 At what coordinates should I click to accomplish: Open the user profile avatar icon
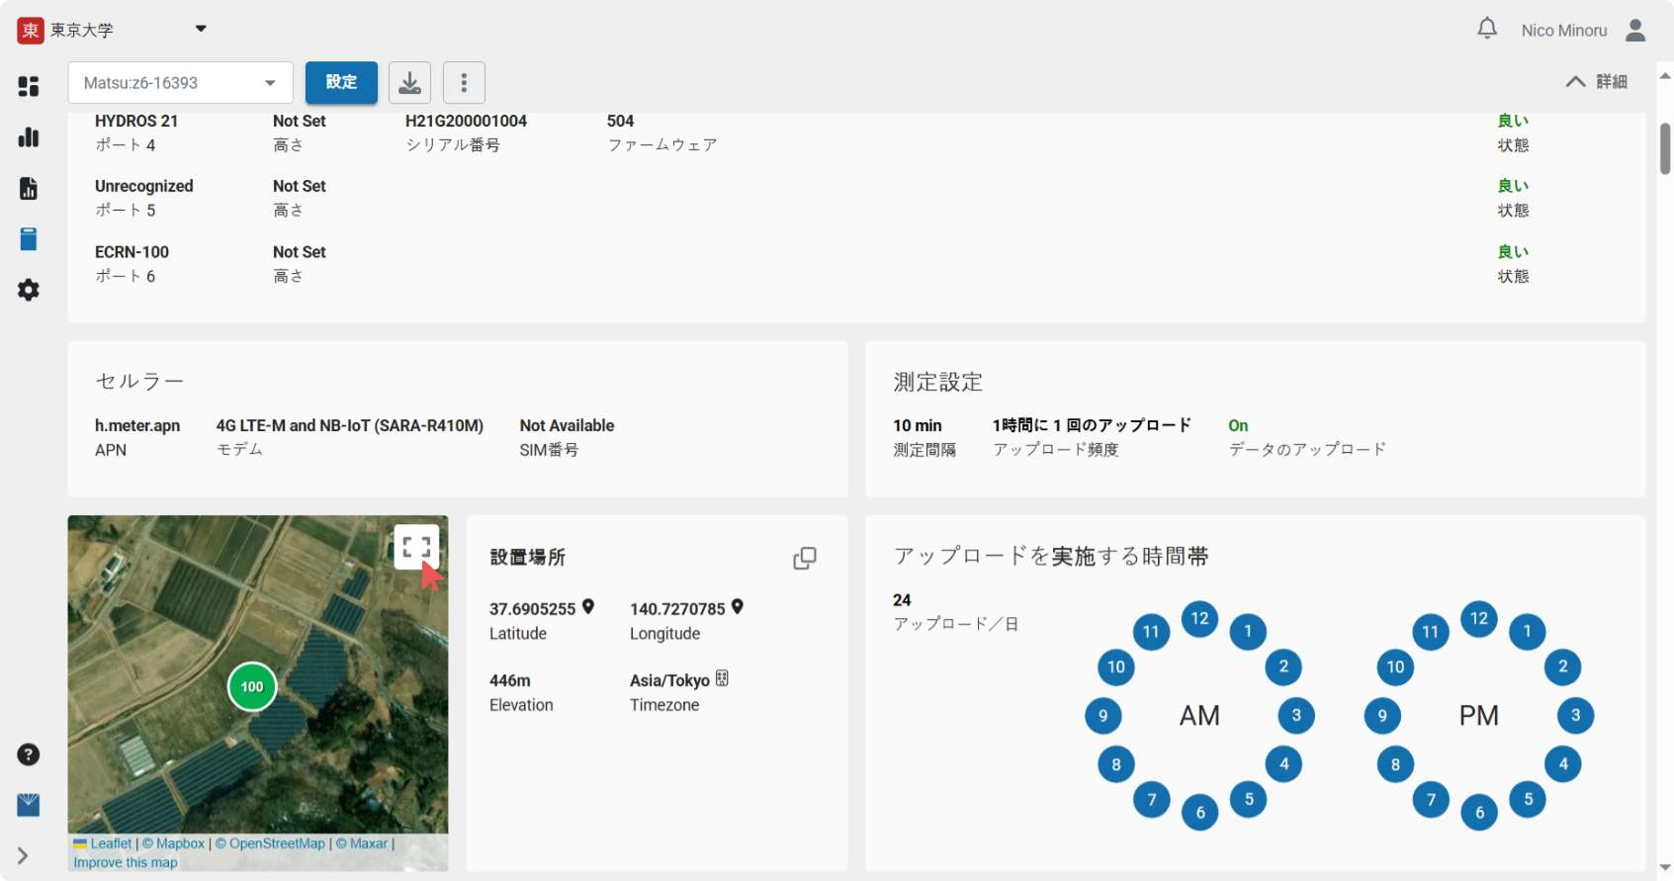[x=1635, y=31]
